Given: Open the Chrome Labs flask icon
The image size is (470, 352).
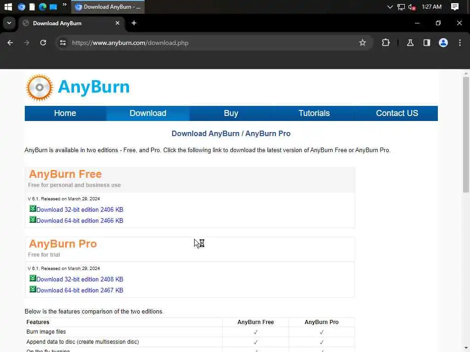Looking at the screenshot, I should 410,43.
